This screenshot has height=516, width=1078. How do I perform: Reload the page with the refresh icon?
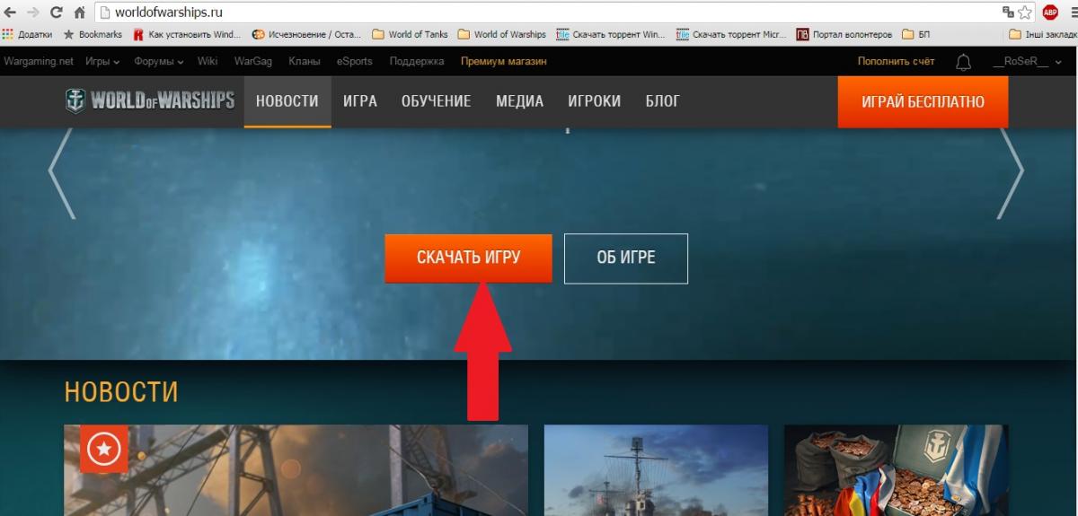pos(57,13)
